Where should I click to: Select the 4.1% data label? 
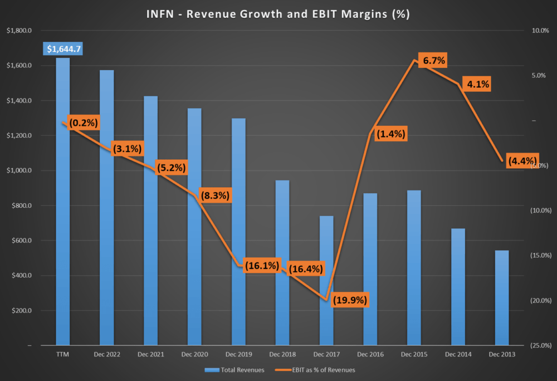[x=477, y=84]
